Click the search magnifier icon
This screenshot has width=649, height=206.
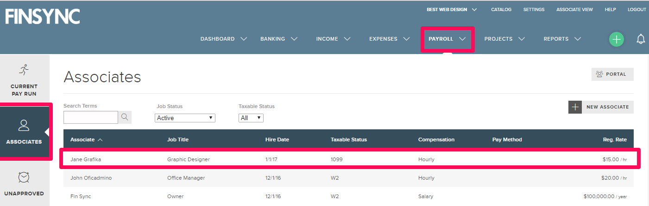pos(125,117)
